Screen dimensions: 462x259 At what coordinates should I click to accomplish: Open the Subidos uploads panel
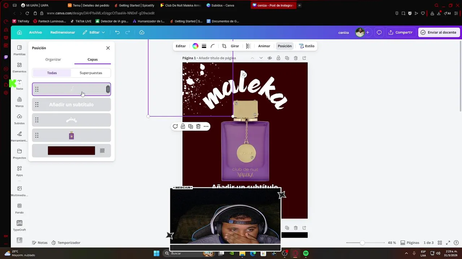19,119
